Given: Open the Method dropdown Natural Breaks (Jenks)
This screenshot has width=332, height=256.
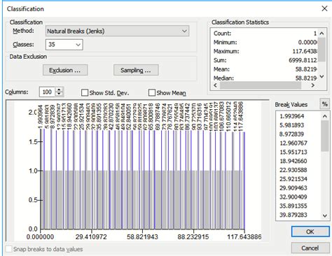Looking at the screenshot, I should point(117,31).
